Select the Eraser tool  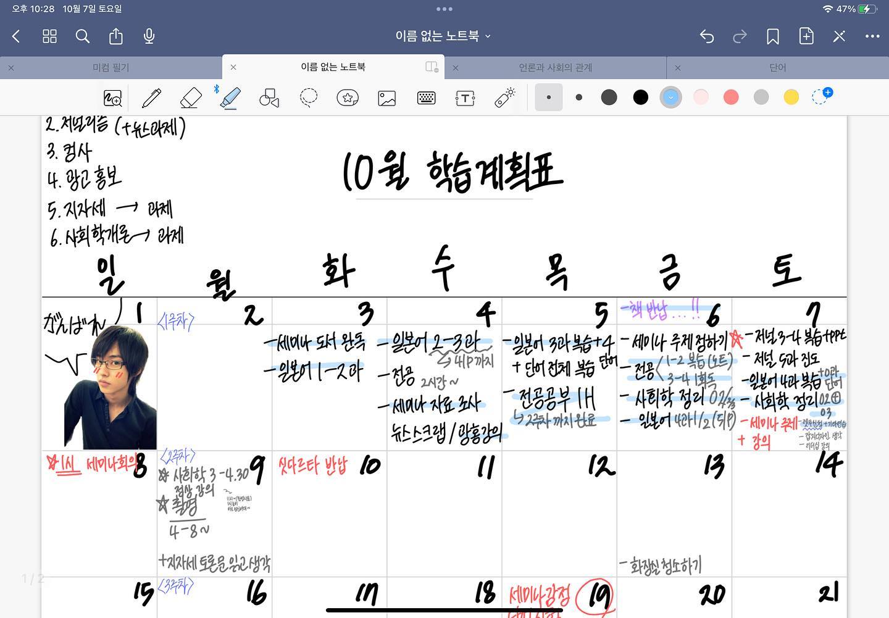191,98
